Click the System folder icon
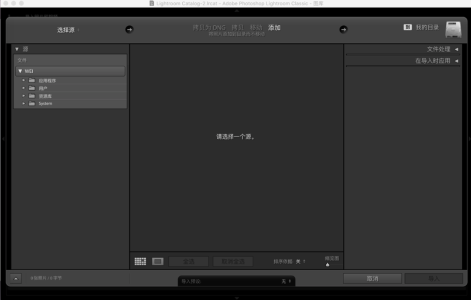The image size is (471, 300). tap(32, 103)
